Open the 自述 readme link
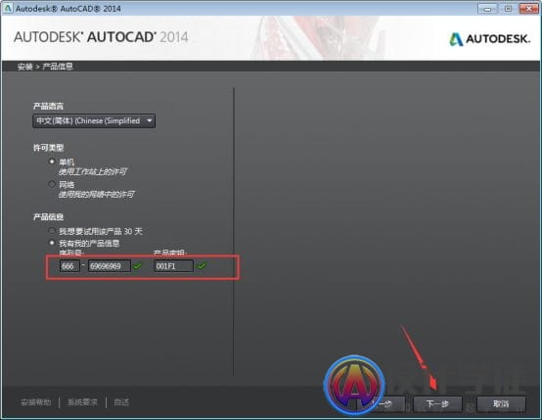 (x=121, y=402)
